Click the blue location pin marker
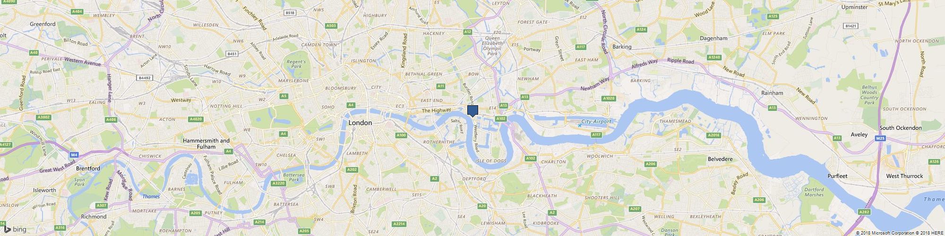The width and height of the screenshot is (945, 236). (472, 111)
